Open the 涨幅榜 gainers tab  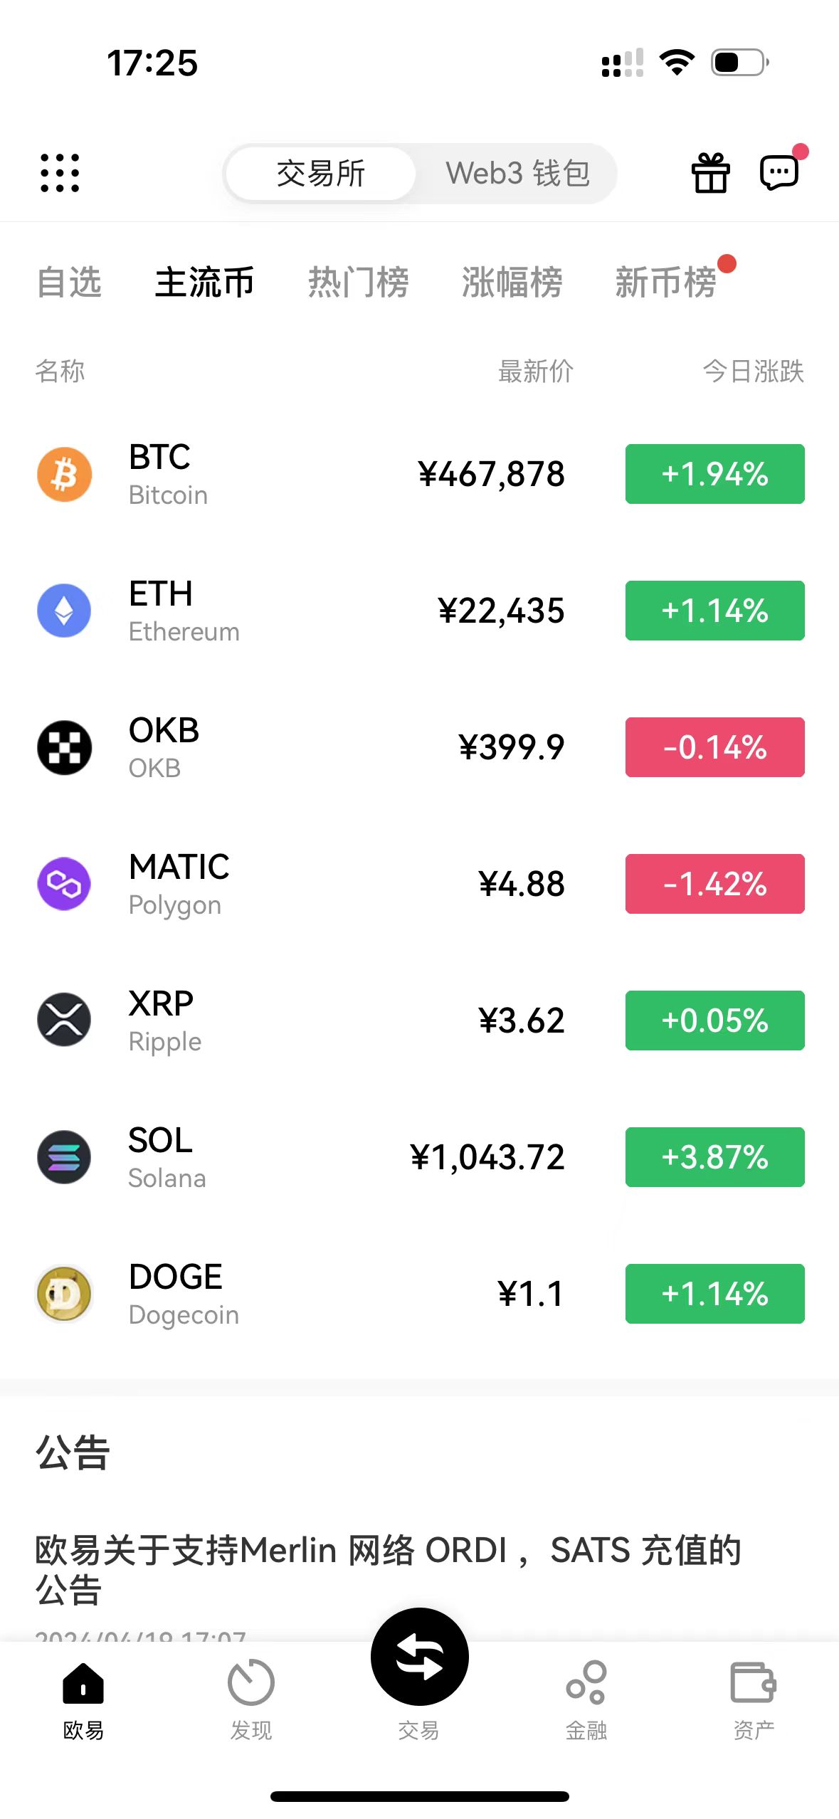pos(512,283)
